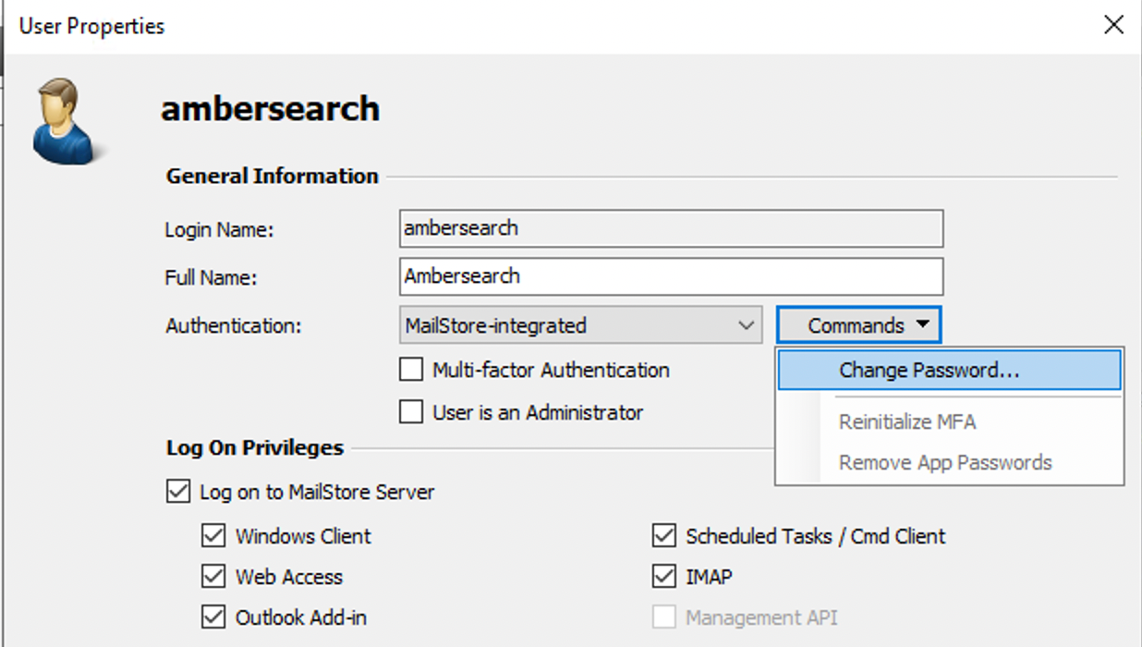The width and height of the screenshot is (1142, 647).
Task: Check User is an Administrator
Action: click(x=411, y=412)
